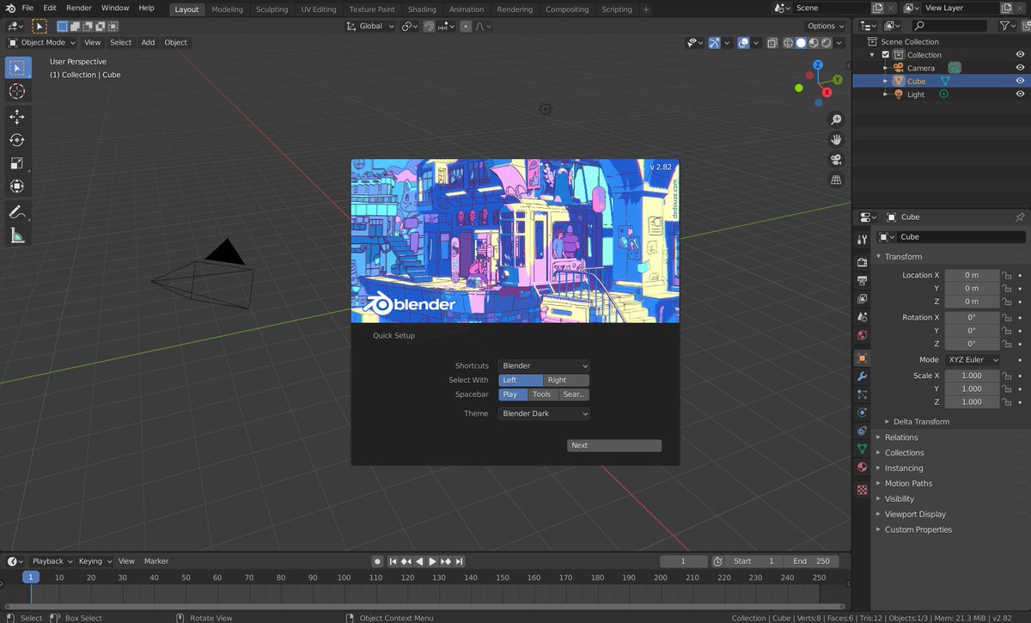Open the Edit menu
The width and height of the screenshot is (1031, 623).
pos(49,8)
